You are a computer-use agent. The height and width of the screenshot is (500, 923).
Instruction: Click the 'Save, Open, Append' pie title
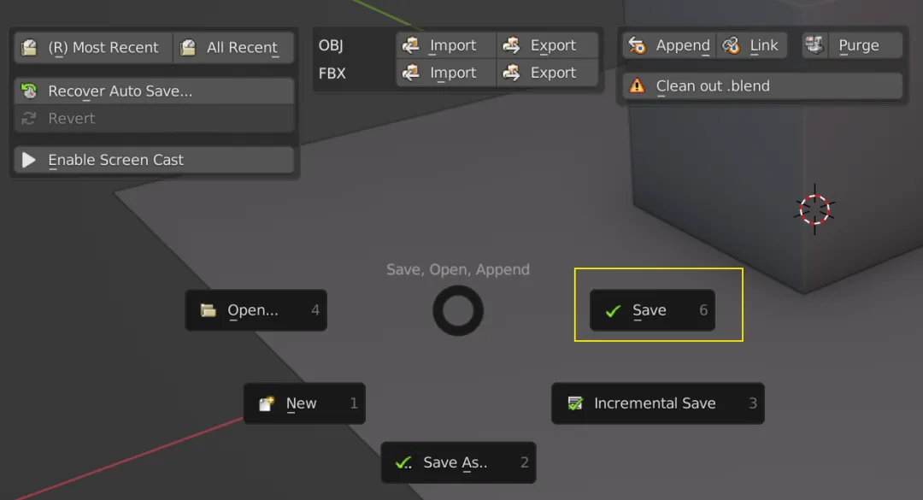click(x=458, y=270)
